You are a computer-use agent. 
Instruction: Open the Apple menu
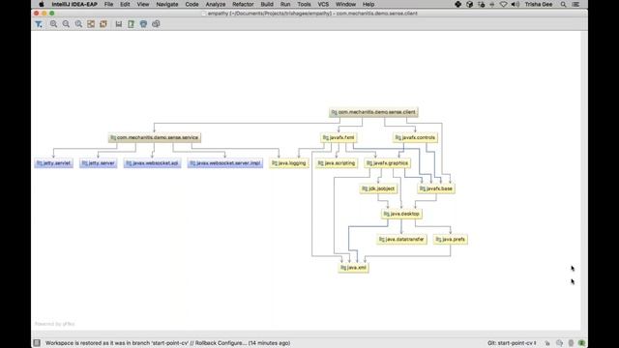pyautogui.click(x=41, y=4)
